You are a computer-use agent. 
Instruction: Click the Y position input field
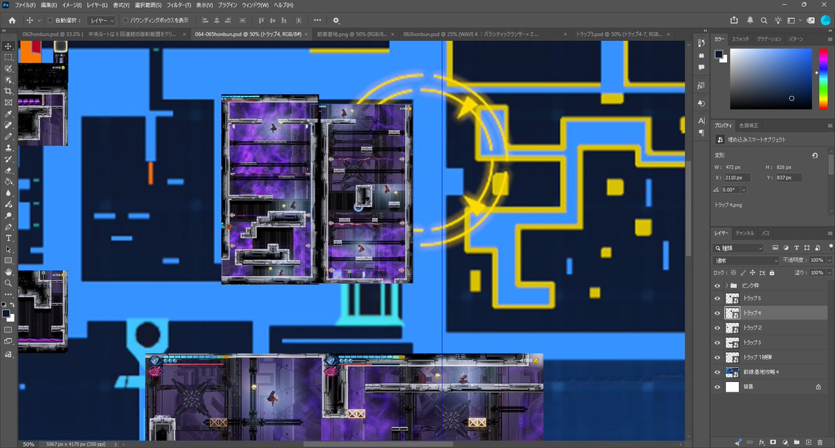(x=788, y=178)
